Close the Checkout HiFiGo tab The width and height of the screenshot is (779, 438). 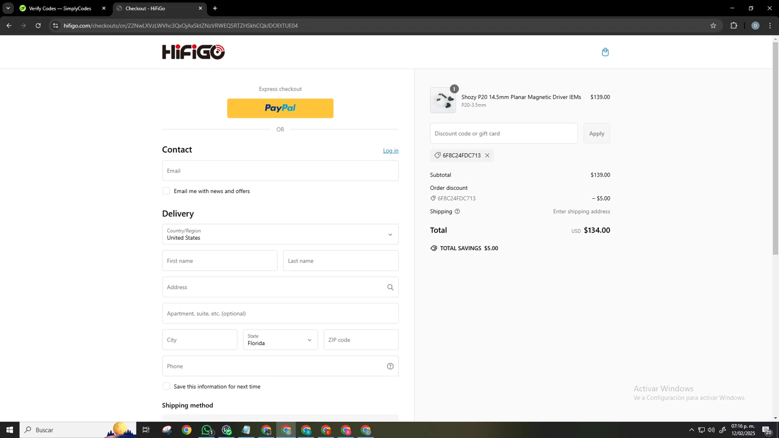click(200, 8)
